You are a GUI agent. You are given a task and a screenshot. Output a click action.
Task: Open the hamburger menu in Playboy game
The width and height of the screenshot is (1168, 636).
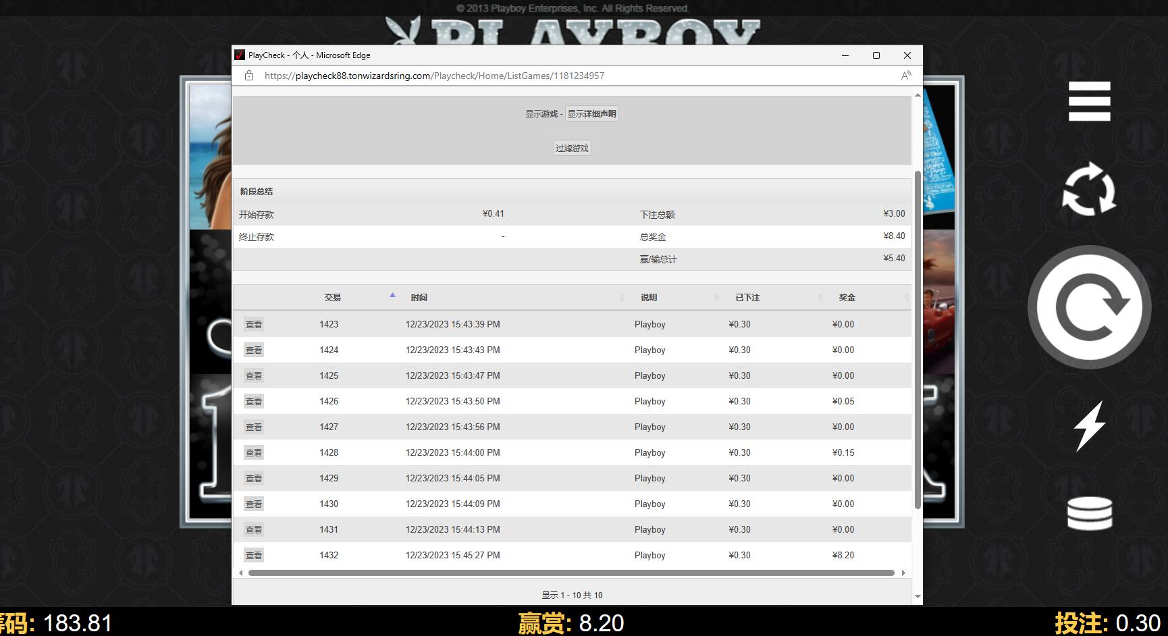pyautogui.click(x=1089, y=101)
